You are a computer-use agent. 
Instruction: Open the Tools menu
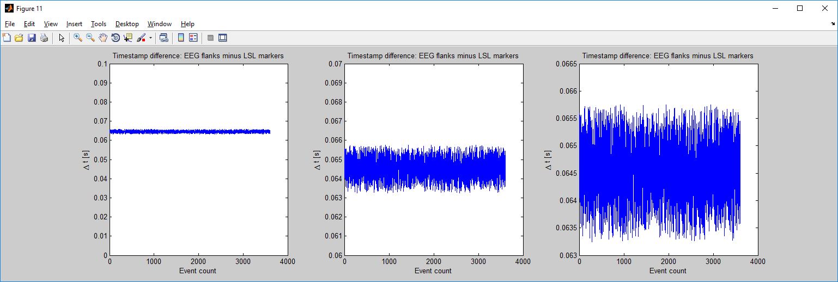(99, 24)
